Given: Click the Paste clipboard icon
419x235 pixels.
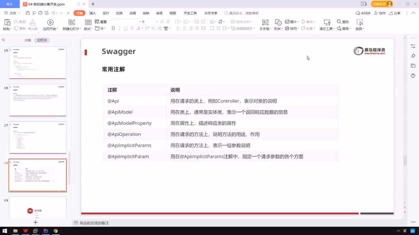Looking at the screenshot, I should [x=7, y=22].
